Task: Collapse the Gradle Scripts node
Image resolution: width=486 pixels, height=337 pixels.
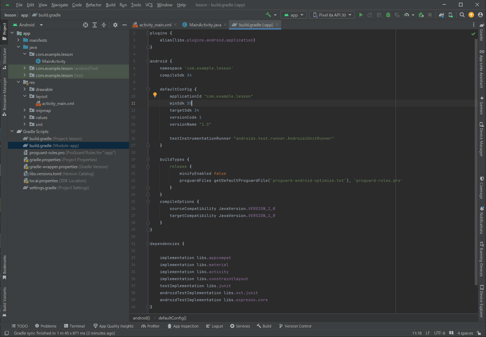Action: pos(12,131)
